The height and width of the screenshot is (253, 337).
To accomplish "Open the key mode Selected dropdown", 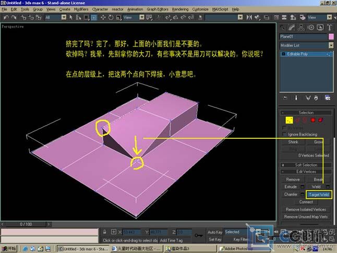I will coord(235,232).
